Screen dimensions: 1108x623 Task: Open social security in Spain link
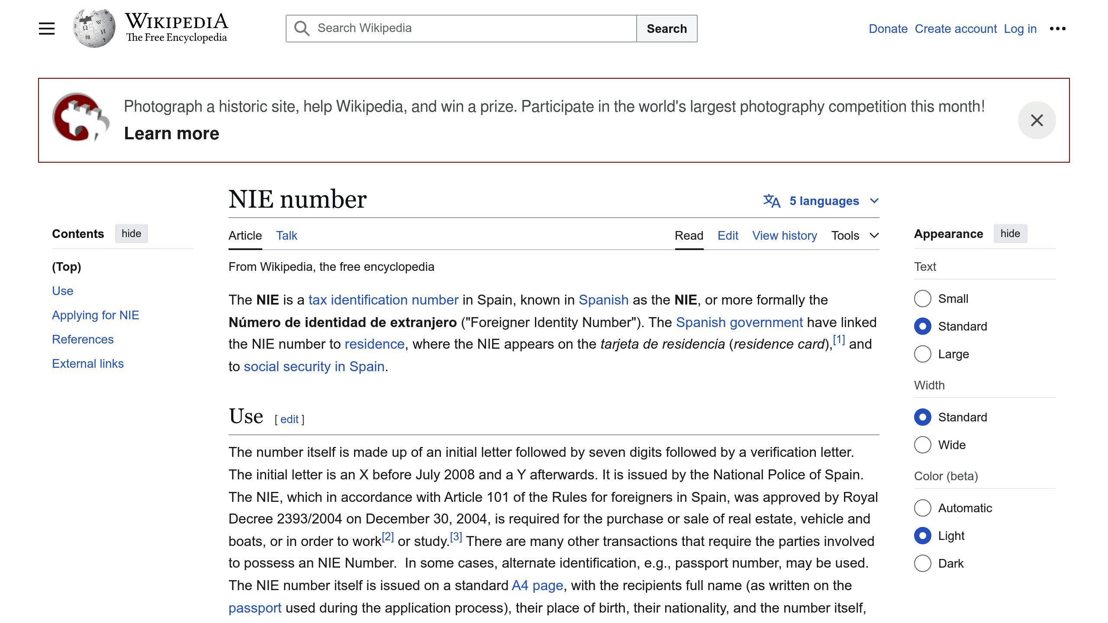tap(314, 366)
